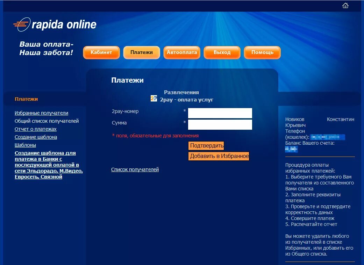This screenshot has height=265, width=364.
Task: Click the 'Баланс Вашего счета:' label
Action: [310, 143]
